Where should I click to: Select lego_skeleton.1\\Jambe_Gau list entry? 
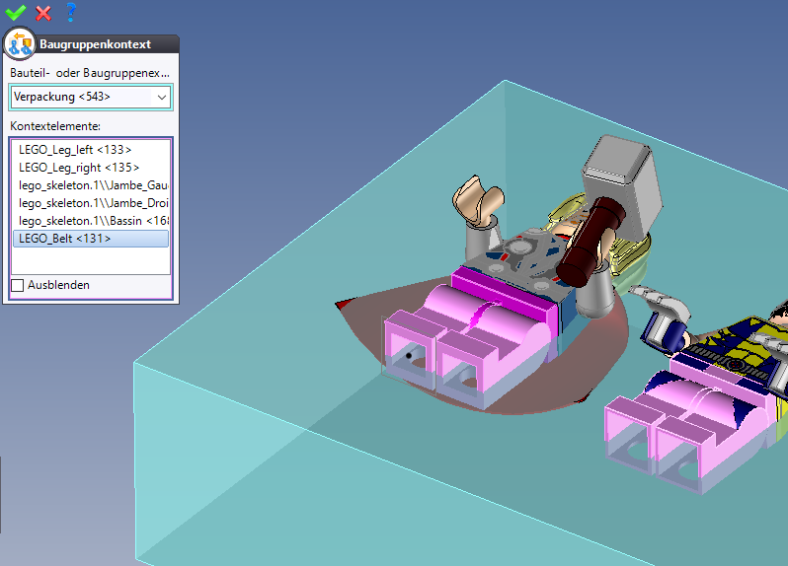pos(91,185)
